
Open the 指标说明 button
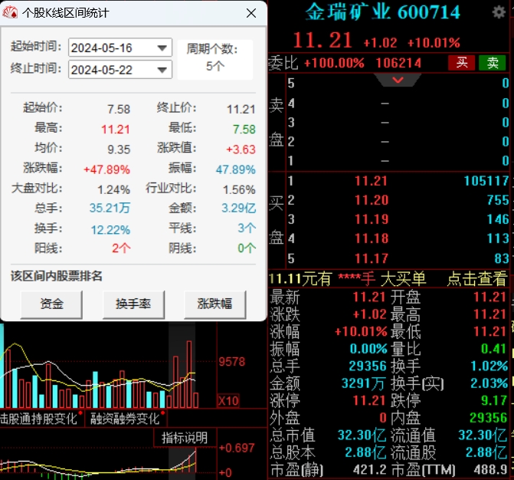pos(185,438)
